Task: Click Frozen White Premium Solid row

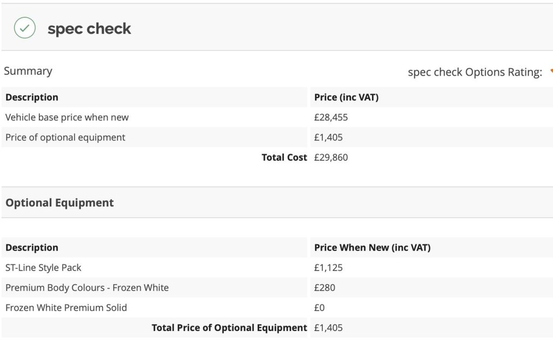Action: (x=66, y=307)
